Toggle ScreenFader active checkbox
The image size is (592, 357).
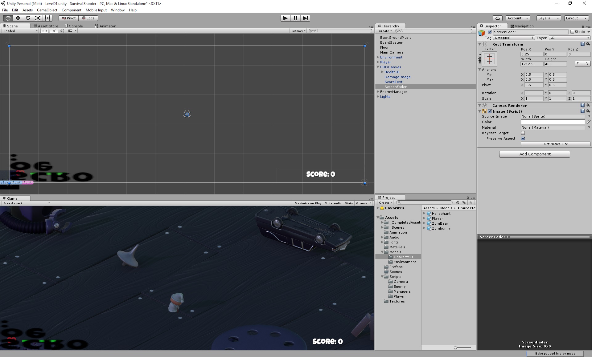pos(490,32)
